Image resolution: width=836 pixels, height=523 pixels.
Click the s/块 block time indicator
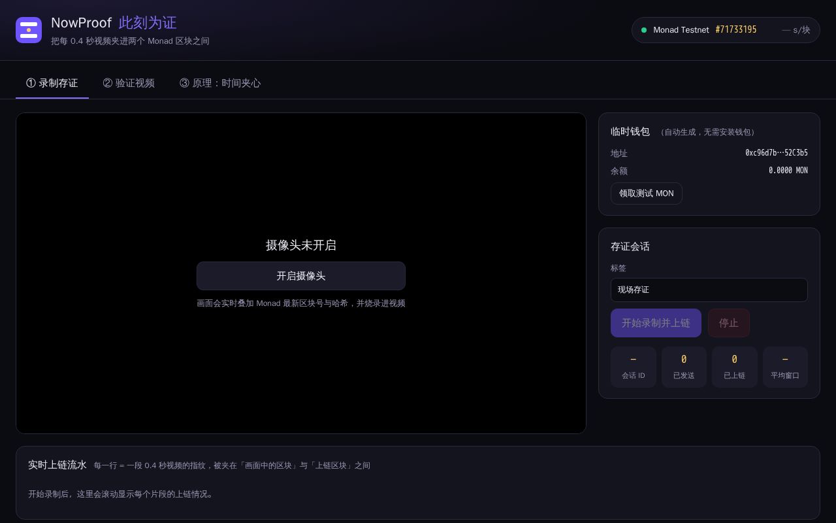coord(796,30)
